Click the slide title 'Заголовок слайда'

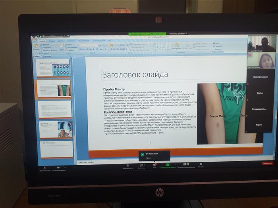pos(135,74)
